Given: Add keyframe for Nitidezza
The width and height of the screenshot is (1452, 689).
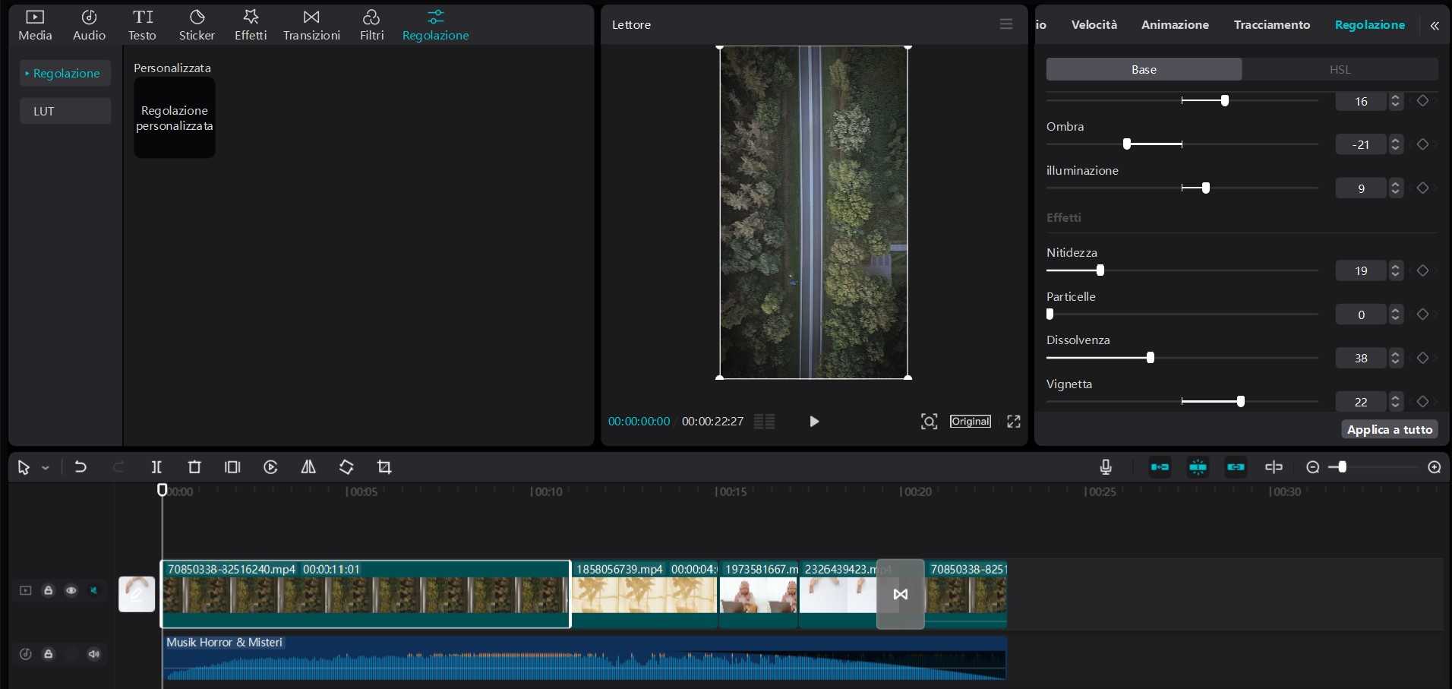Looking at the screenshot, I should (x=1423, y=270).
